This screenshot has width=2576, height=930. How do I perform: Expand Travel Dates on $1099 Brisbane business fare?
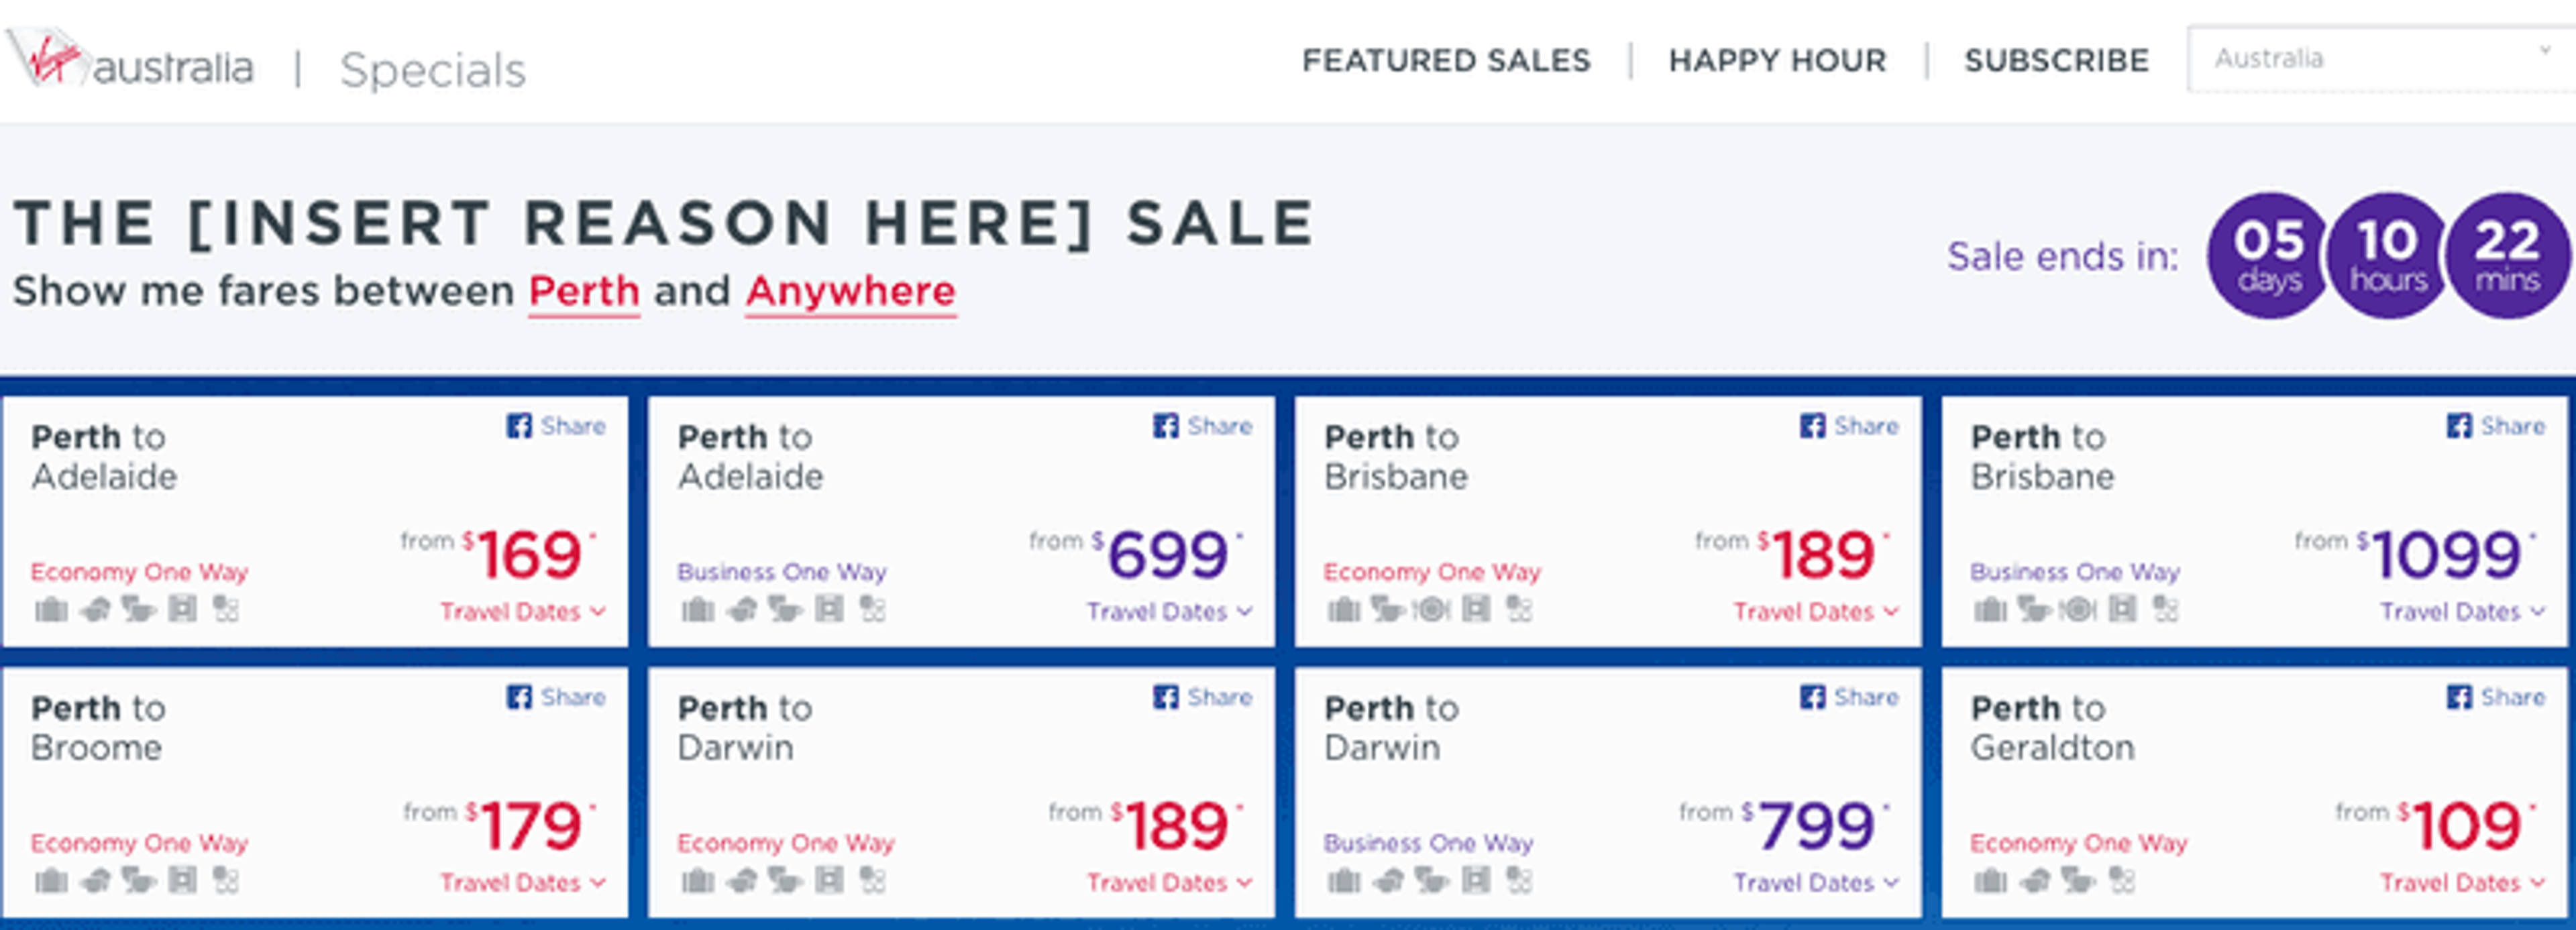point(2461,611)
